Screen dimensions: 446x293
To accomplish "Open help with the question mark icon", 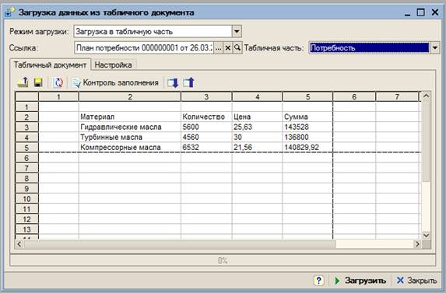I will pos(319,281).
